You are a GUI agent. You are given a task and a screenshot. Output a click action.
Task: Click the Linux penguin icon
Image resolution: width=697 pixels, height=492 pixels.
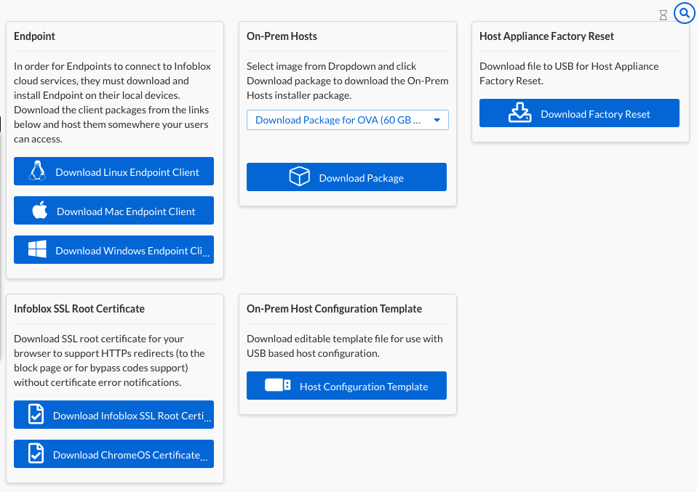click(37, 172)
